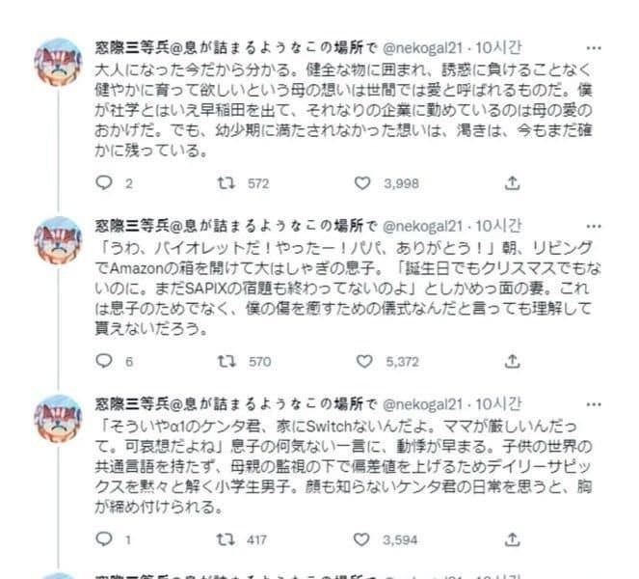This screenshot has width=639, height=579.
Task: Like the tweet with 3,594 likes
Action: [x=362, y=540]
